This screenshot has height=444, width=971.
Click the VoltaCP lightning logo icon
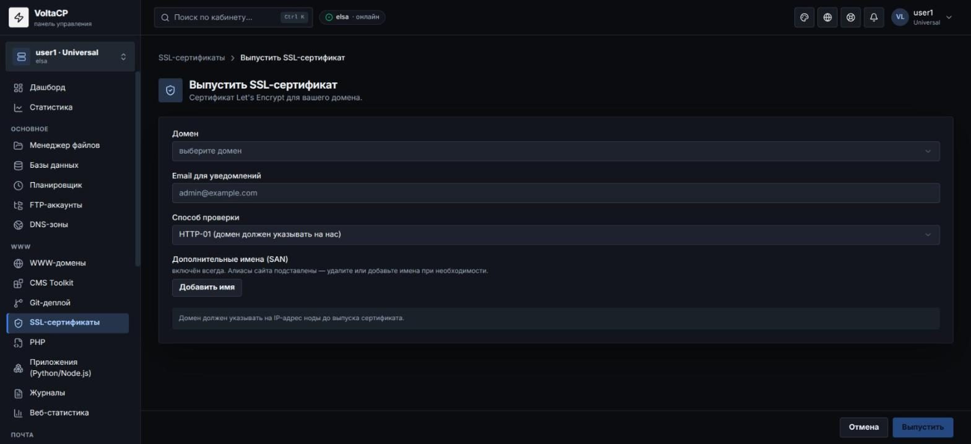[19, 17]
